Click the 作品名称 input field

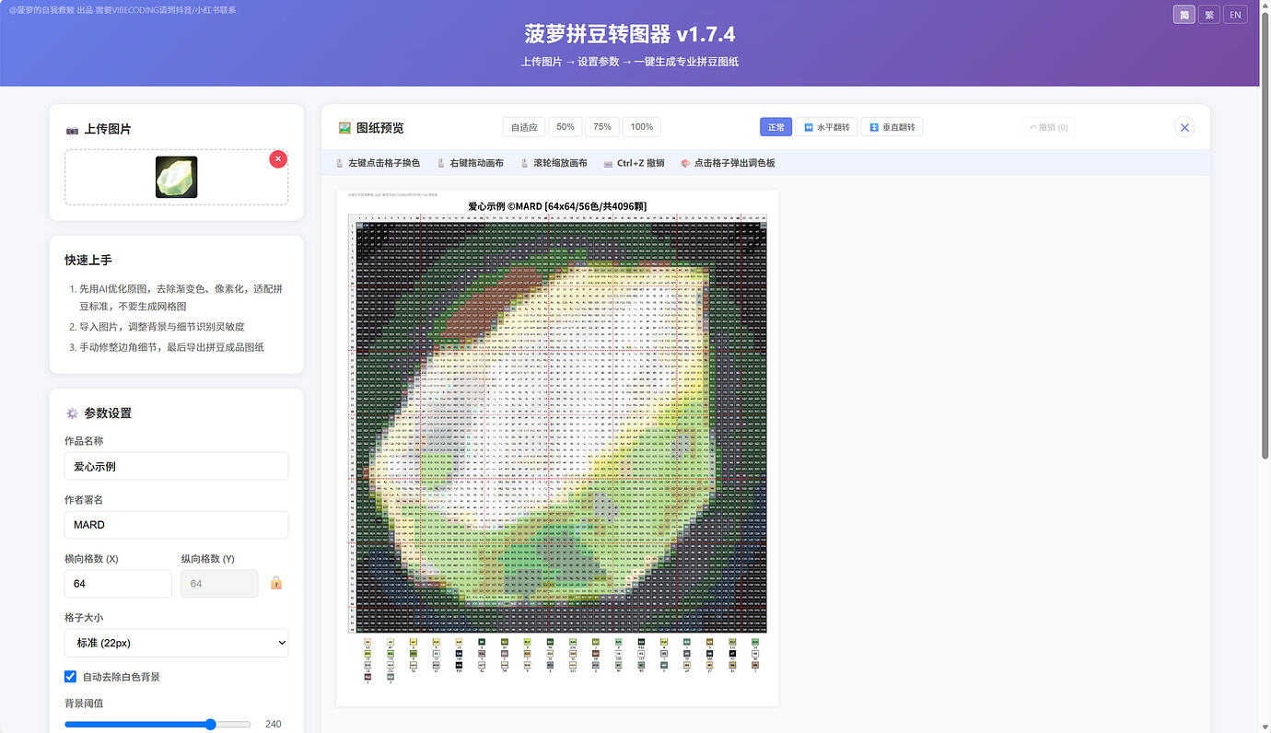pyautogui.click(x=176, y=466)
